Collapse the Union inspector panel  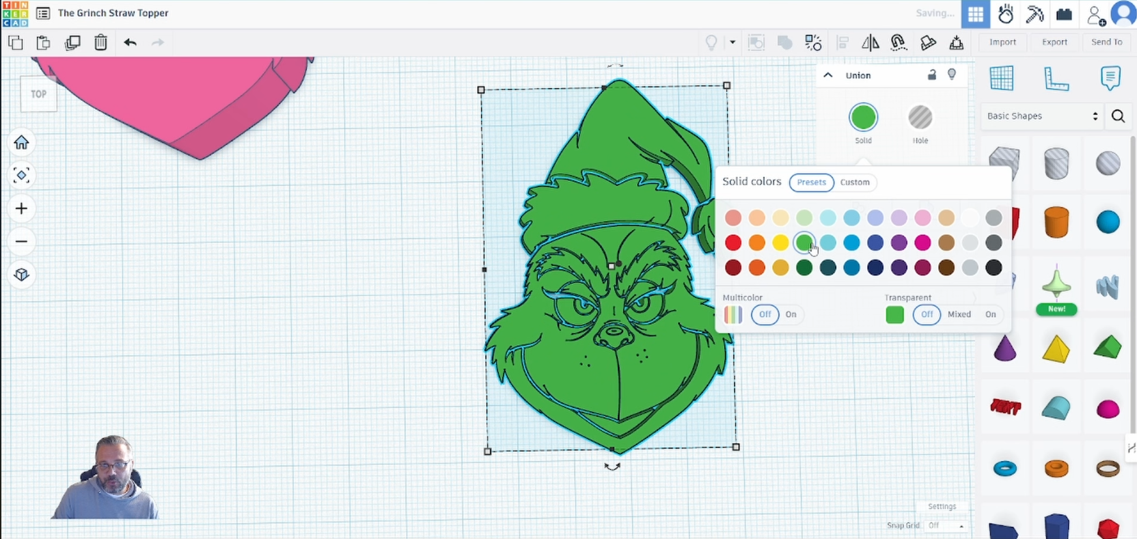coord(828,75)
